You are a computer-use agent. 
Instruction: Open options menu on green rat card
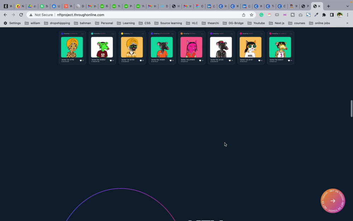coord(113,34)
